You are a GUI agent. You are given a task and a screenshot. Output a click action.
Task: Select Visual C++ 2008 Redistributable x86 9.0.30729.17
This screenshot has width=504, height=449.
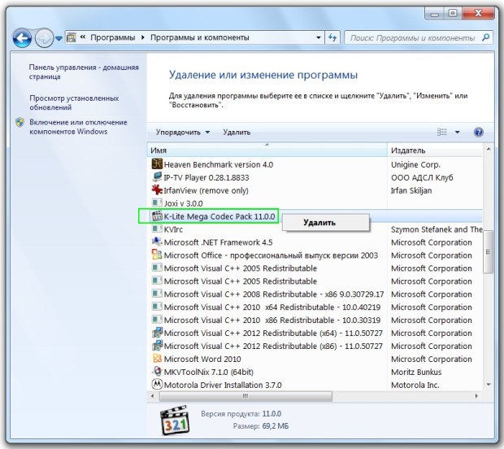(x=274, y=294)
